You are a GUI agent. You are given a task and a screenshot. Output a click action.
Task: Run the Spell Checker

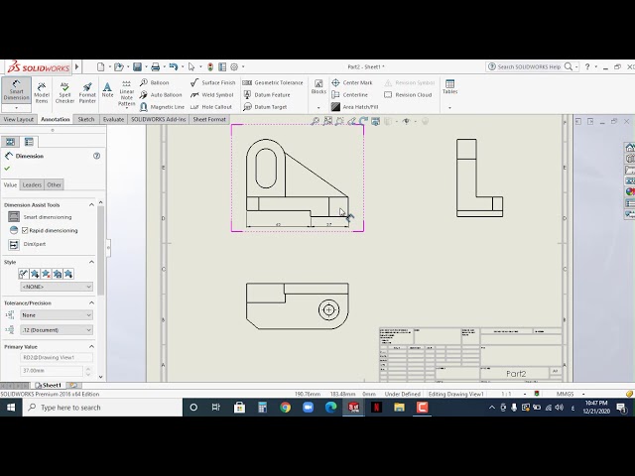64,92
